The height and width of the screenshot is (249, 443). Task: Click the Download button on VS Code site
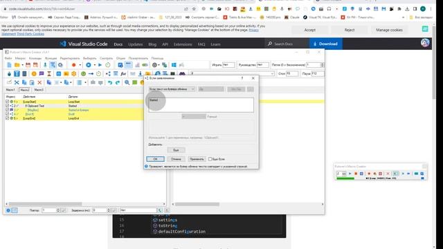click(x=326, y=44)
